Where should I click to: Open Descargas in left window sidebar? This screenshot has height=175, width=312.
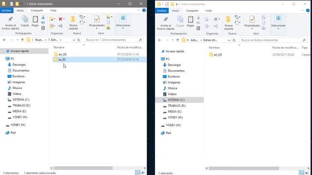(19, 65)
